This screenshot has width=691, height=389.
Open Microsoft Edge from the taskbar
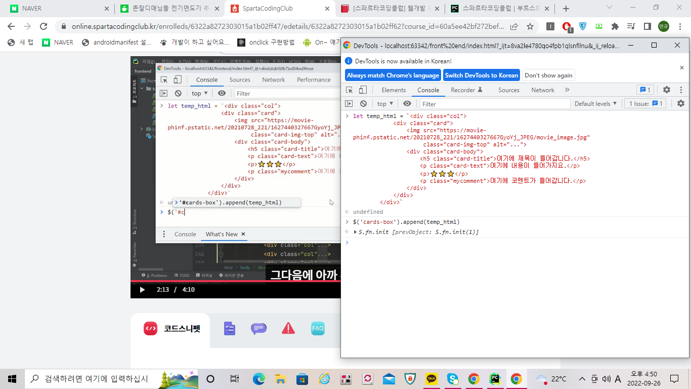[258, 379]
